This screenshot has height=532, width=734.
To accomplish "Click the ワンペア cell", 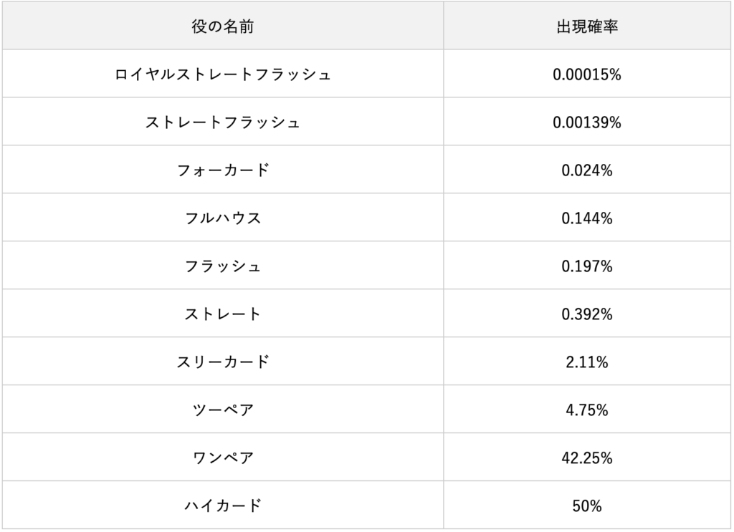I will coord(223,458).
